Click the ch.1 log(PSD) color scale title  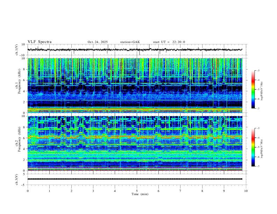coord(262,91)
